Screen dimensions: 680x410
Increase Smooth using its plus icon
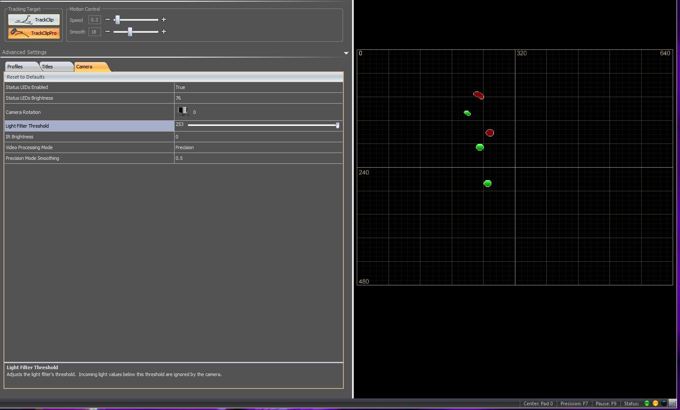[x=164, y=32]
